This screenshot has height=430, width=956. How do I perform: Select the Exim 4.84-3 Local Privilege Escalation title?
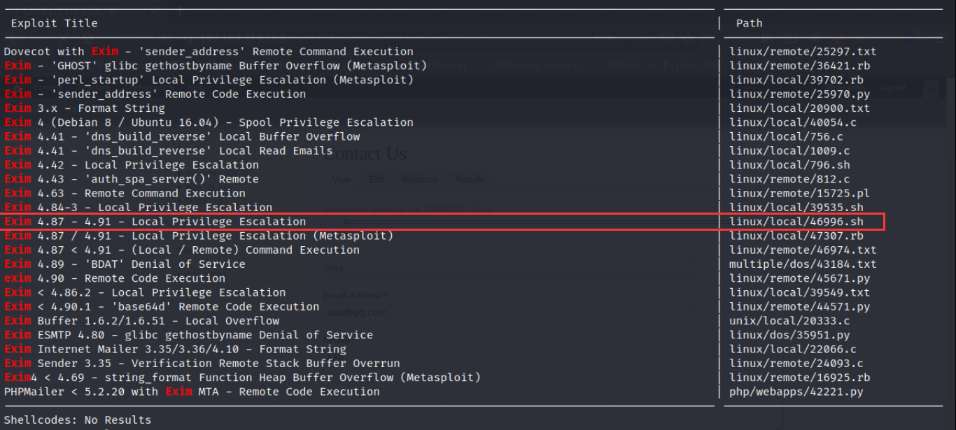point(138,208)
